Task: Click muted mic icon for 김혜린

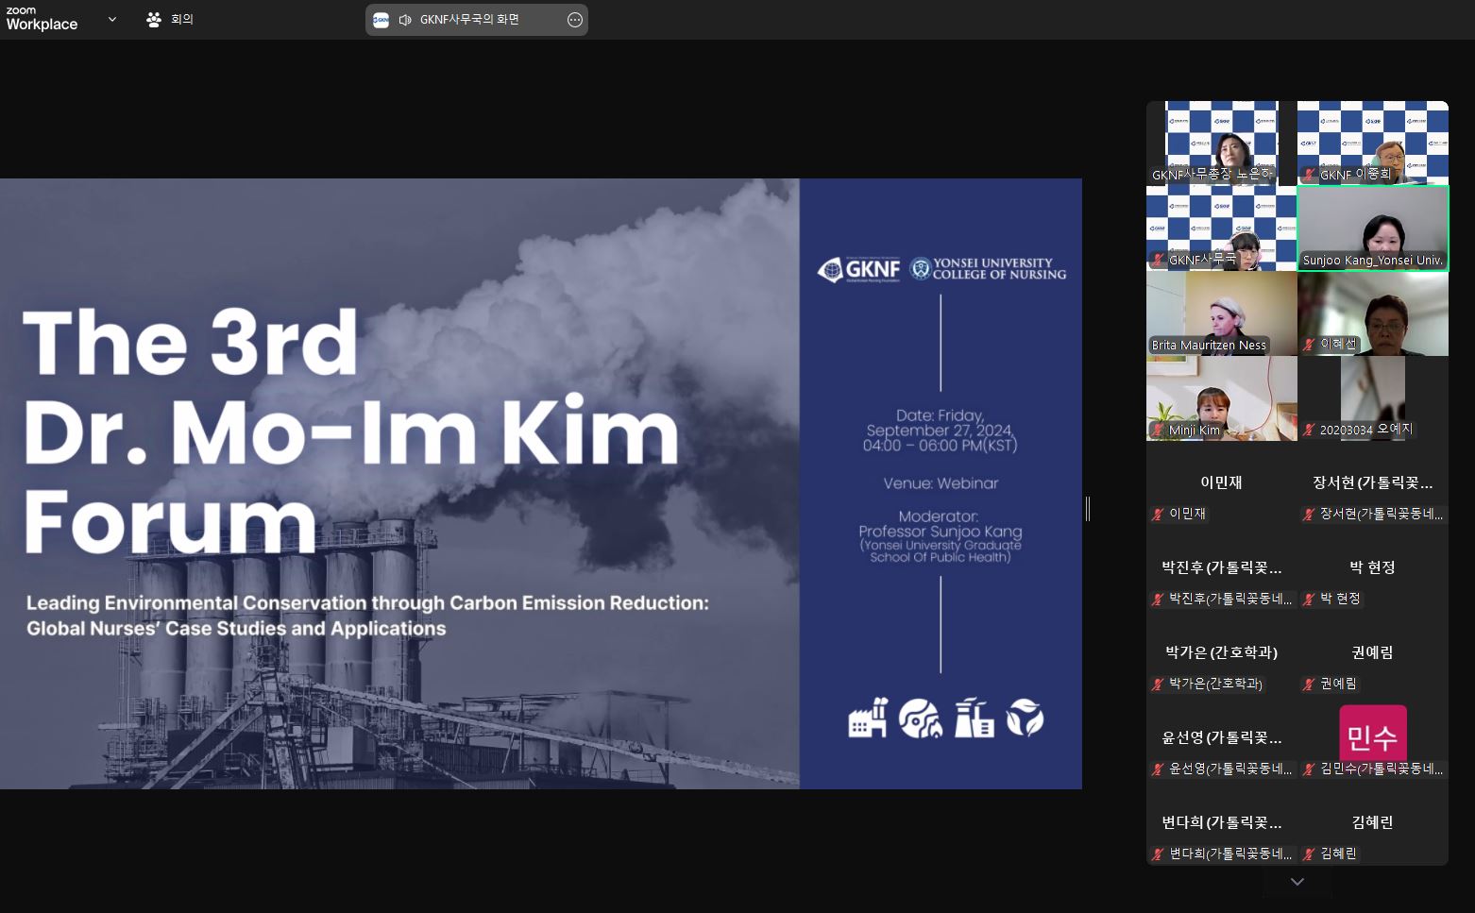Action: 1309,854
